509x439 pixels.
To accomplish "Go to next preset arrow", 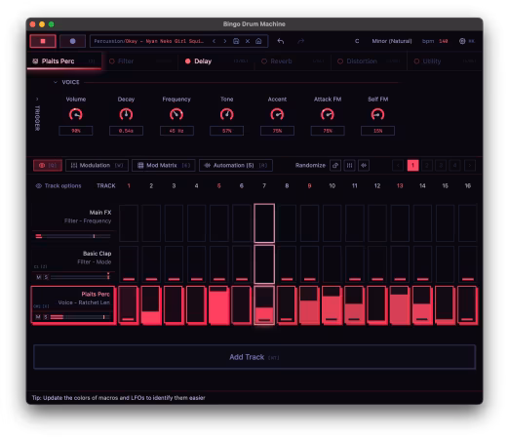I will point(225,41).
